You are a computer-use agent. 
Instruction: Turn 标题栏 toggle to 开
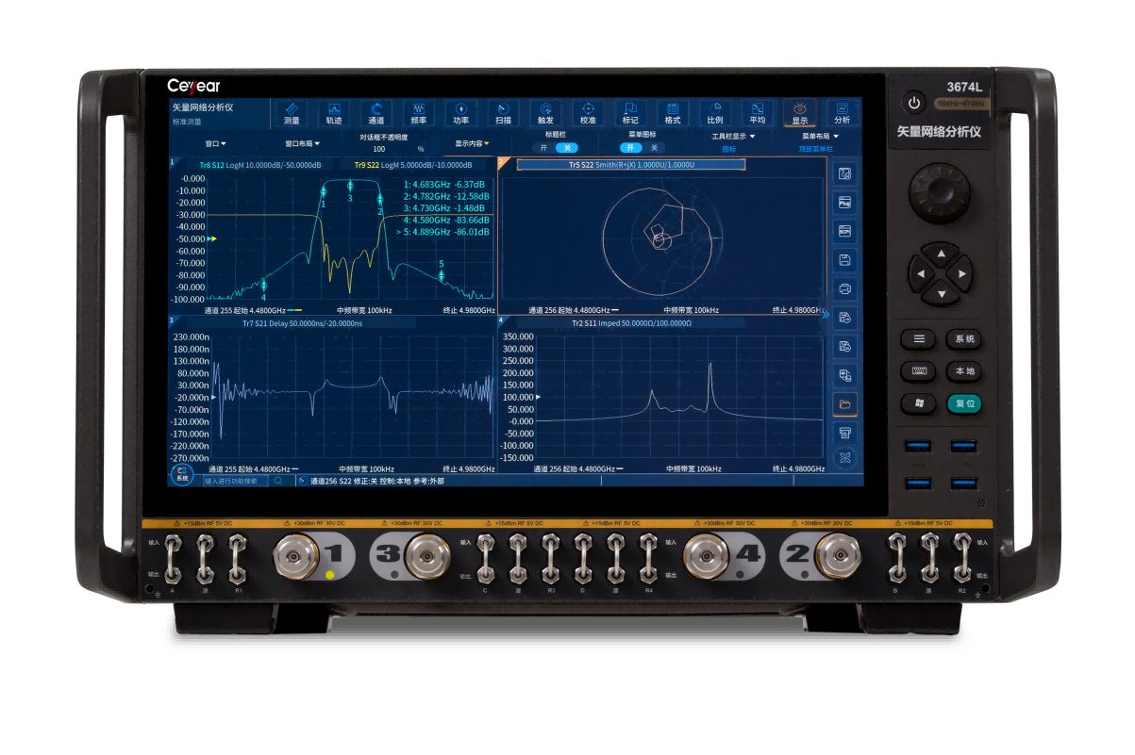pyautogui.click(x=543, y=148)
